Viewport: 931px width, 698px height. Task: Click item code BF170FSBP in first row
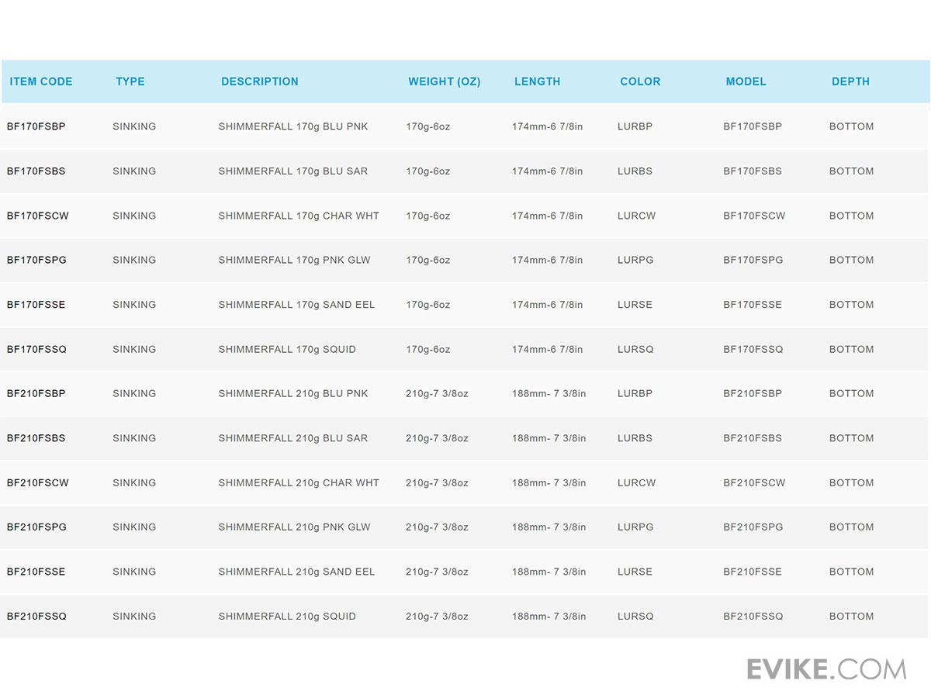[36, 126]
